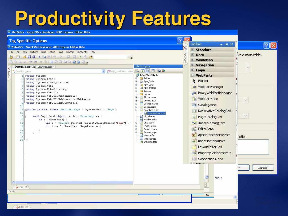Expand the App_Themes folder node

click(x=136, y=88)
